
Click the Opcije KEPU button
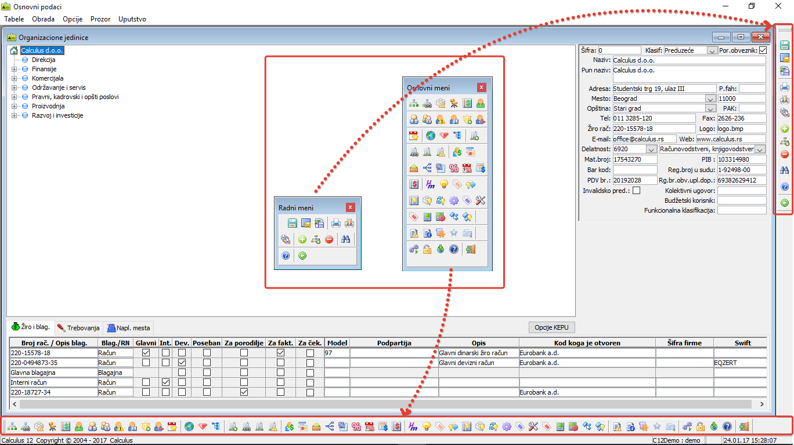(x=552, y=327)
